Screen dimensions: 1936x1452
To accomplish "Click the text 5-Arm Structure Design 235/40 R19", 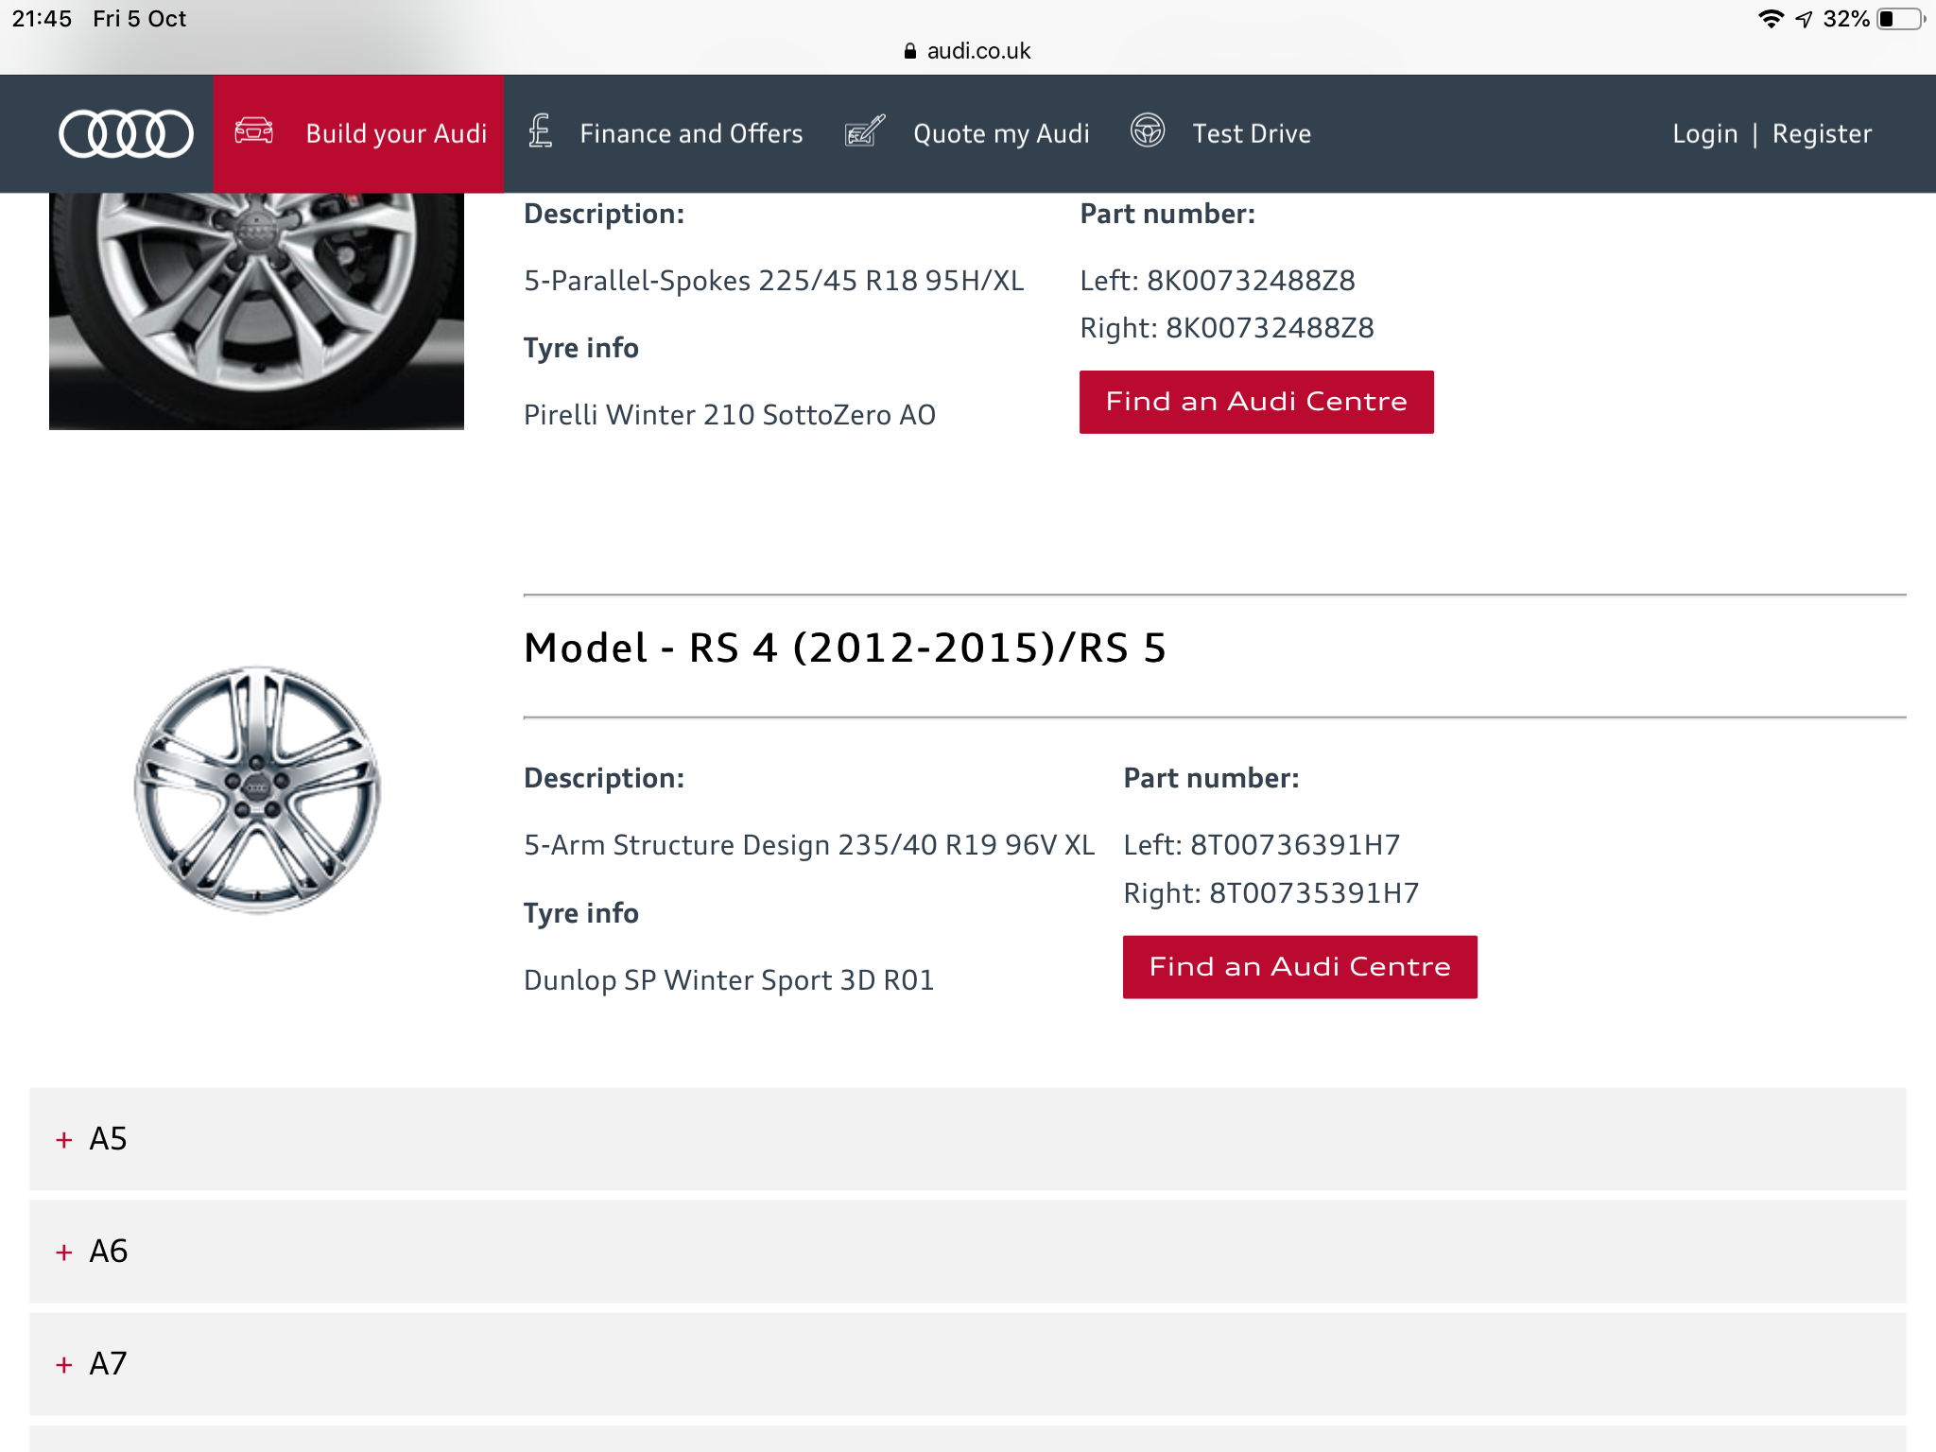I will click(760, 845).
